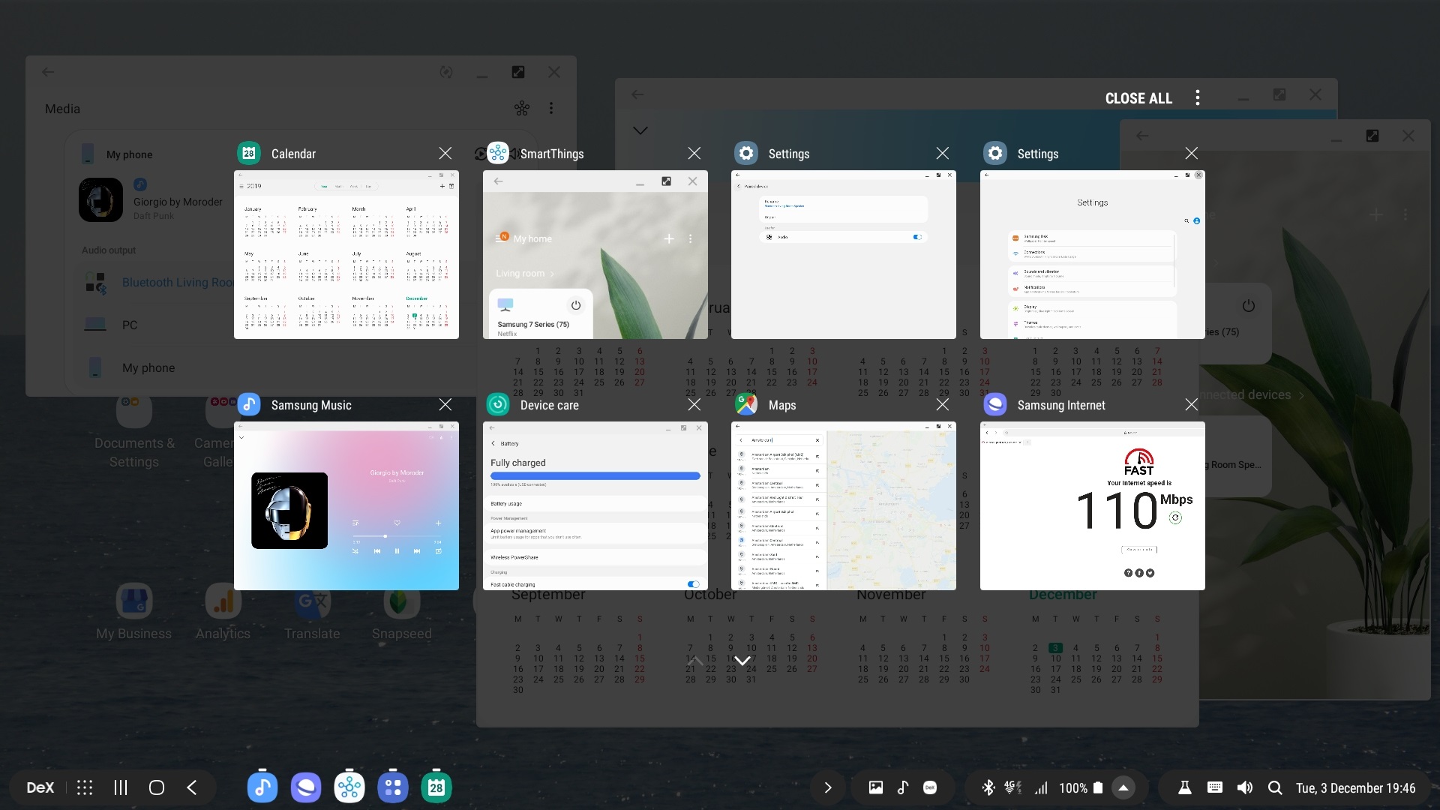Click the DeX menu label
This screenshot has width=1440, height=810.
[40, 787]
